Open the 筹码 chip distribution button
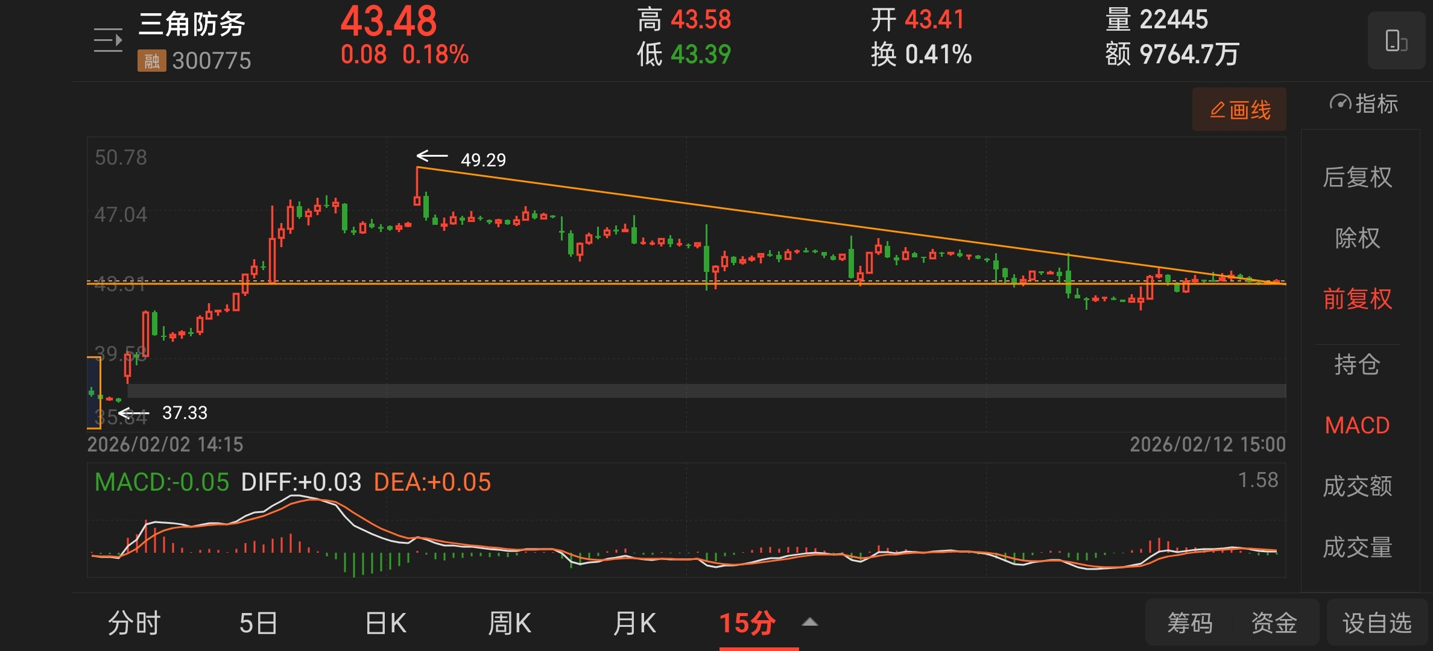Image resolution: width=1433 pixels, height=651 pixels. click(1189, 623)
